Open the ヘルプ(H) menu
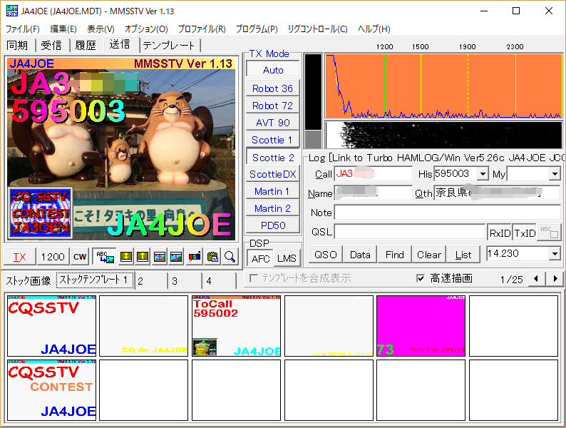 pos(374,29)
